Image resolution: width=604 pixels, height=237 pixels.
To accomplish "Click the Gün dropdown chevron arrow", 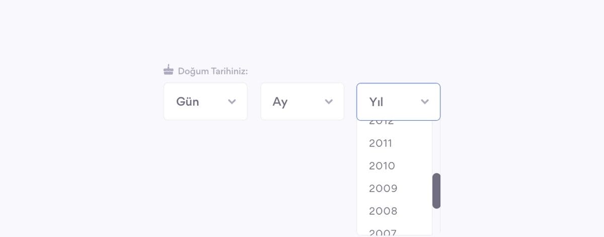I will [x=232, y=102].
